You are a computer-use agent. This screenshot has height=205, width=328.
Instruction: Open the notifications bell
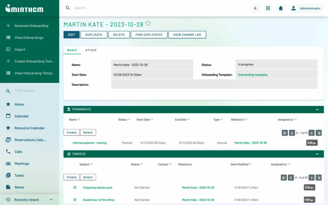[281, 8]
